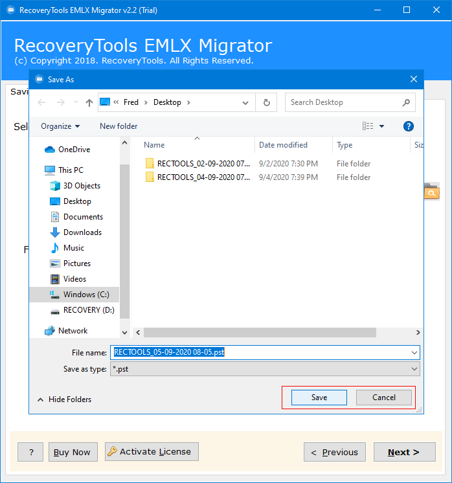
Task: Select OneDrive in navigation pane
Action: 74,150
